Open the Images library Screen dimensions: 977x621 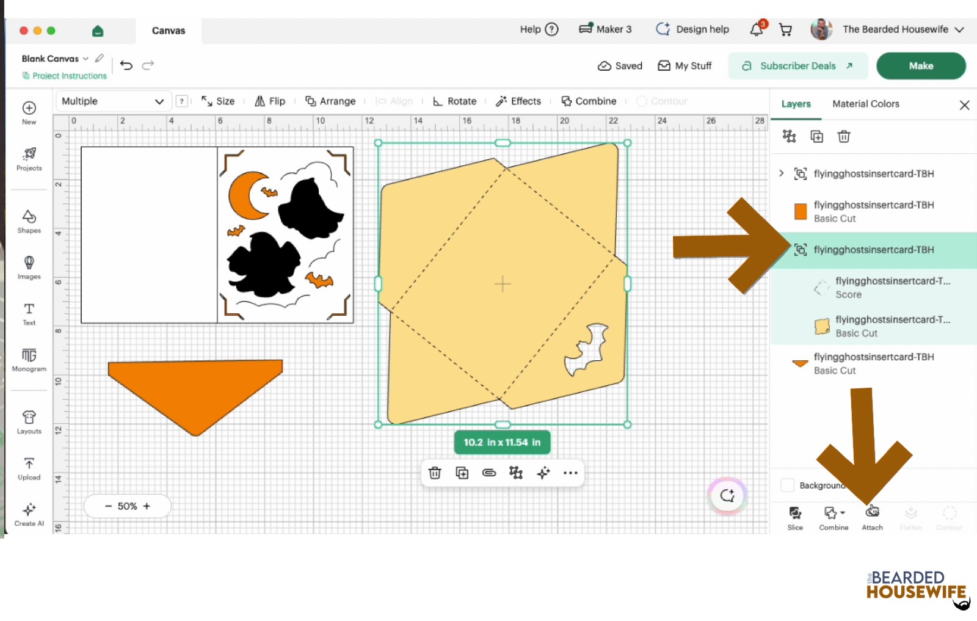pos(29,267)
